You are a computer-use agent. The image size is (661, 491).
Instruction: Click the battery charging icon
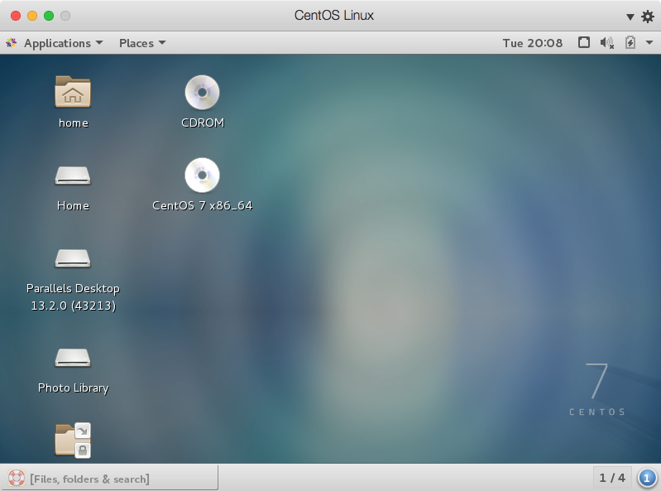(630, 42)
